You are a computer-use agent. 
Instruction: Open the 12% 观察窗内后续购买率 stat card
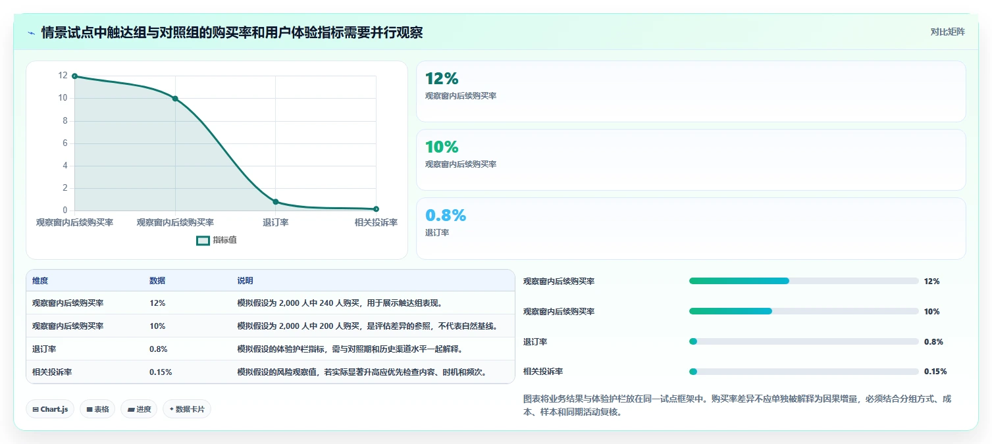pos(691,91)
